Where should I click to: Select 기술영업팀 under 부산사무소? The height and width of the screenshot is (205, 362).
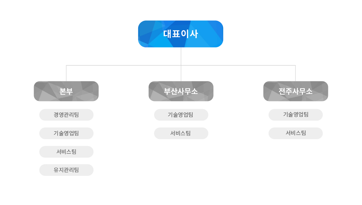(181, 115)
